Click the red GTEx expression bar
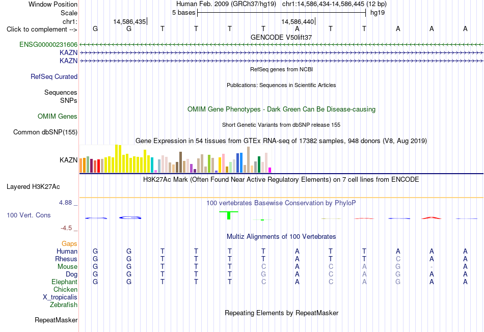The width and height of the screenshot is (484, 332). tap(99, 166)
